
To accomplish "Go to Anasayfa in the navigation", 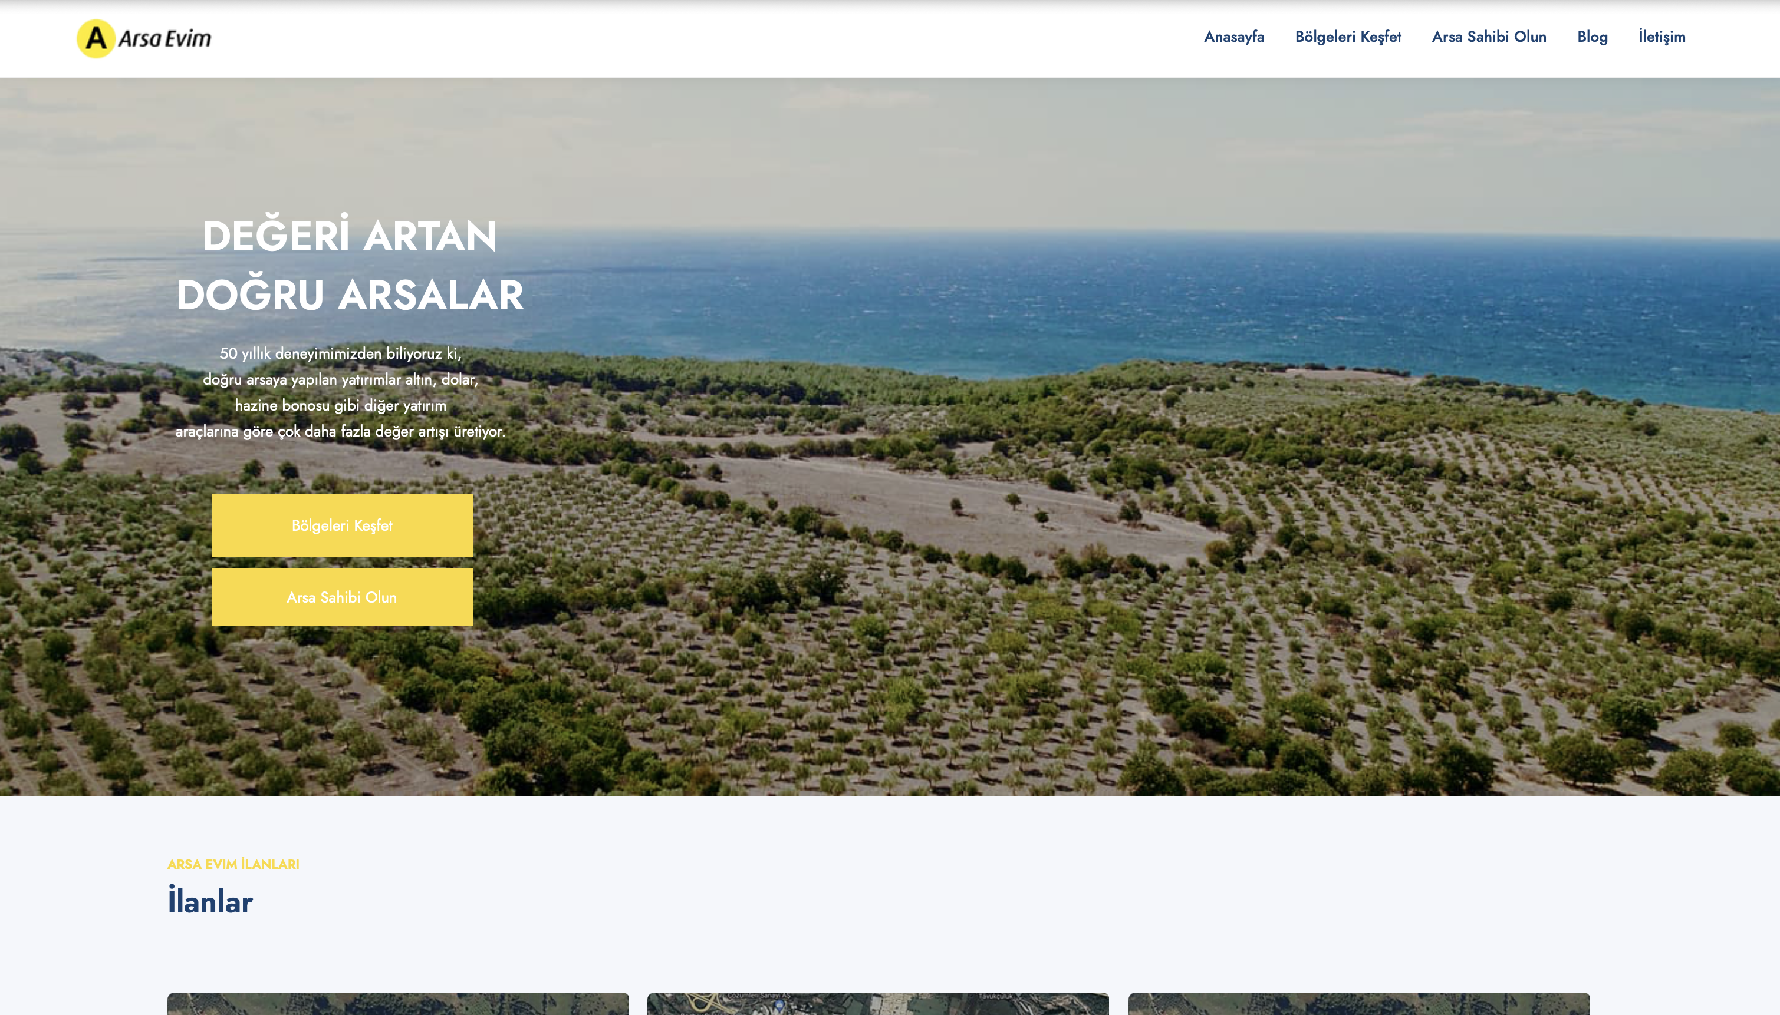I will 1233,37.
